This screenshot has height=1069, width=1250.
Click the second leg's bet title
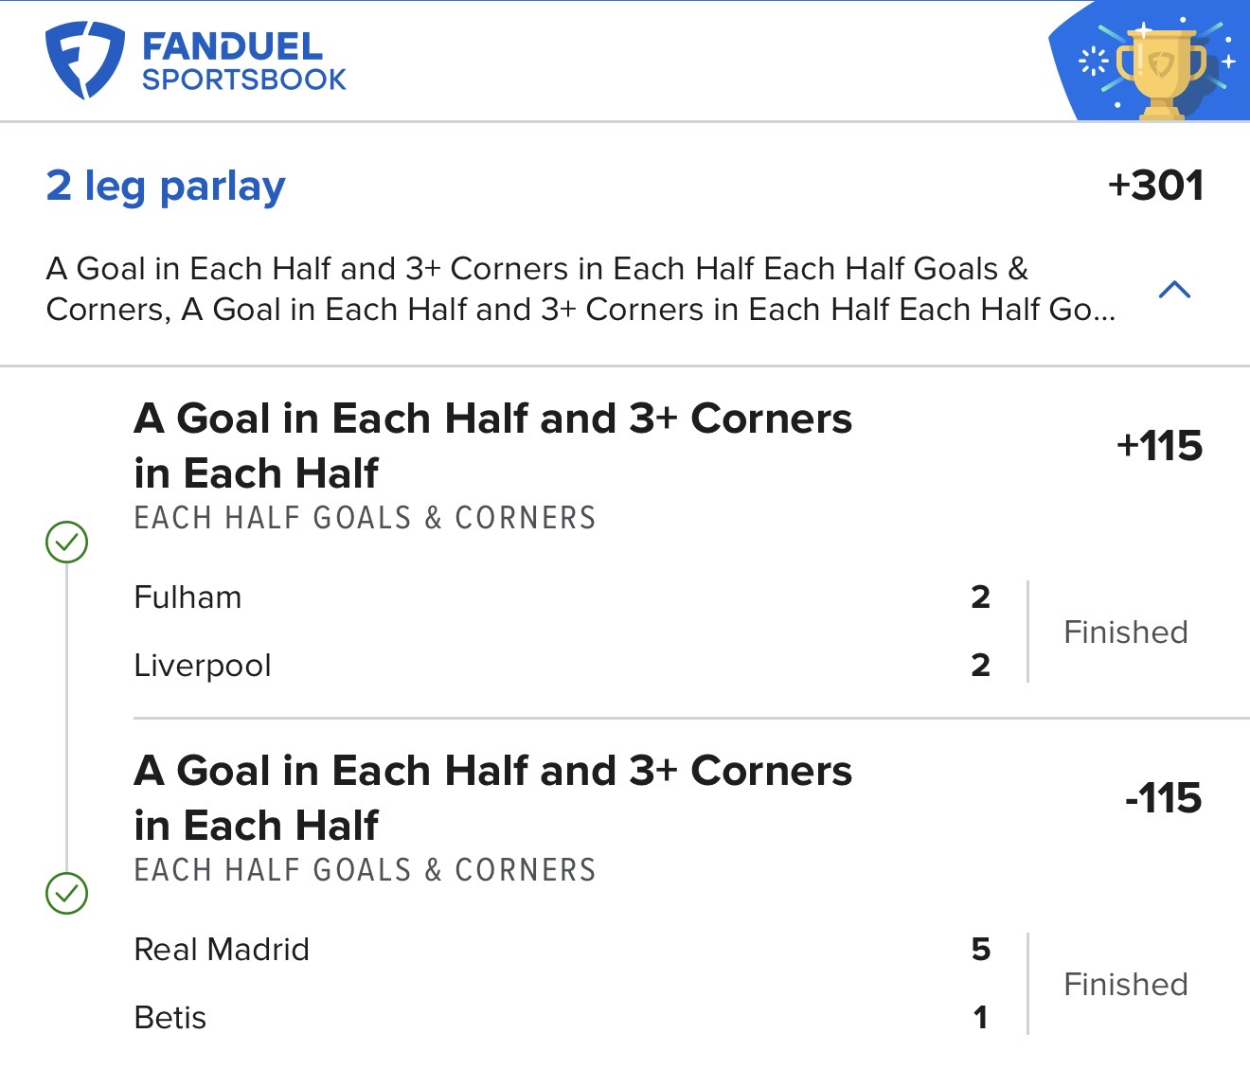click(x=492, y=797)
